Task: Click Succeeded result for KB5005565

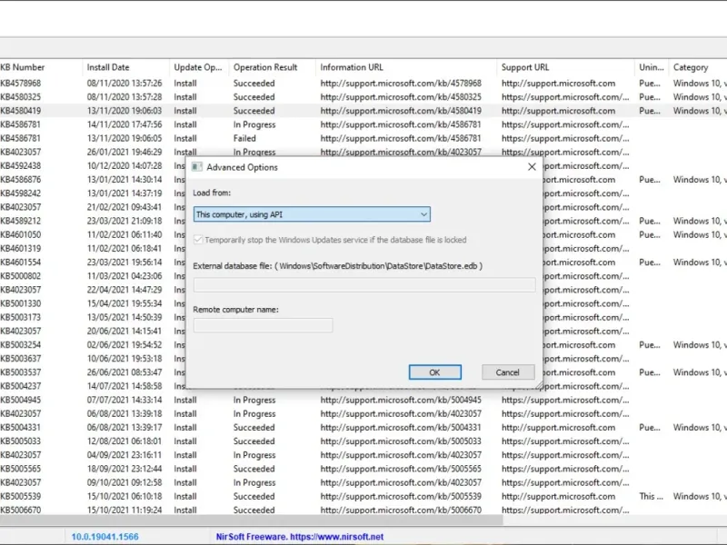Action: pos(254,469)
